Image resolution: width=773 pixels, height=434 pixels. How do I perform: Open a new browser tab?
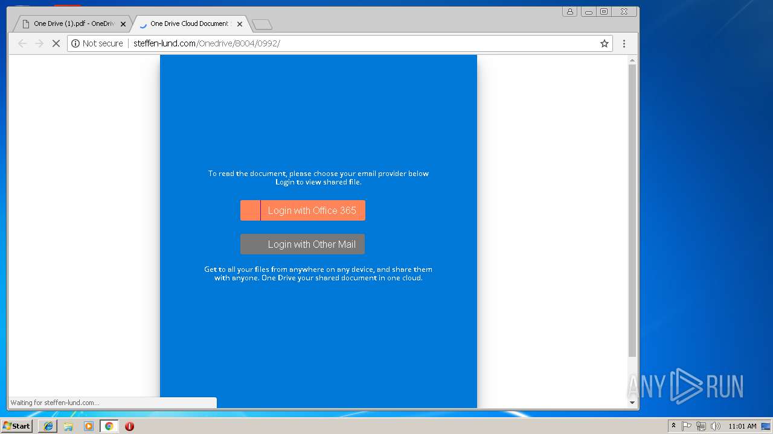(262, 25)
